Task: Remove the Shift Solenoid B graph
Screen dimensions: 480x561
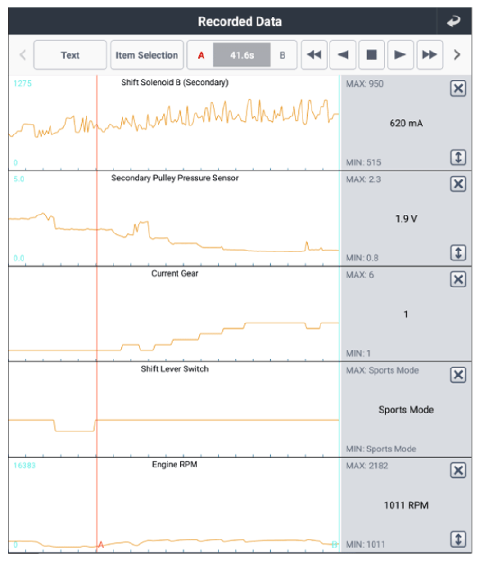Action: [x=458, y=88]
